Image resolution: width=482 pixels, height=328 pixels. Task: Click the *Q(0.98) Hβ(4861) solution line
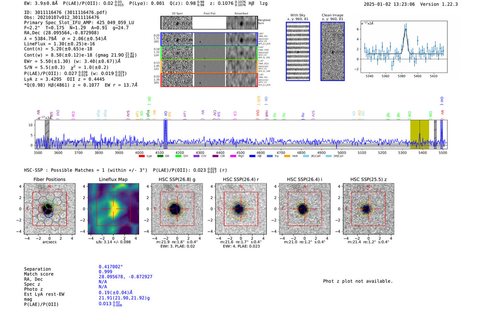(81, 85)
